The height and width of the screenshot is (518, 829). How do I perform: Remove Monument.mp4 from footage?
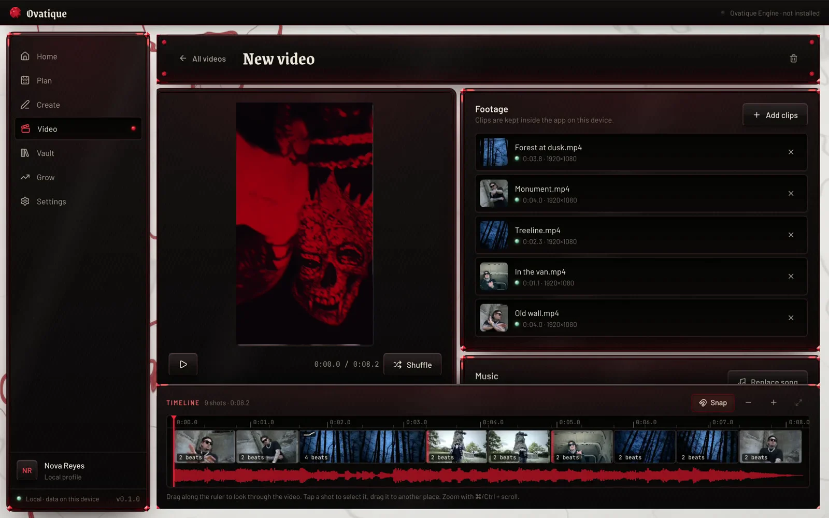pyautogui.click(x=791, y=194)
